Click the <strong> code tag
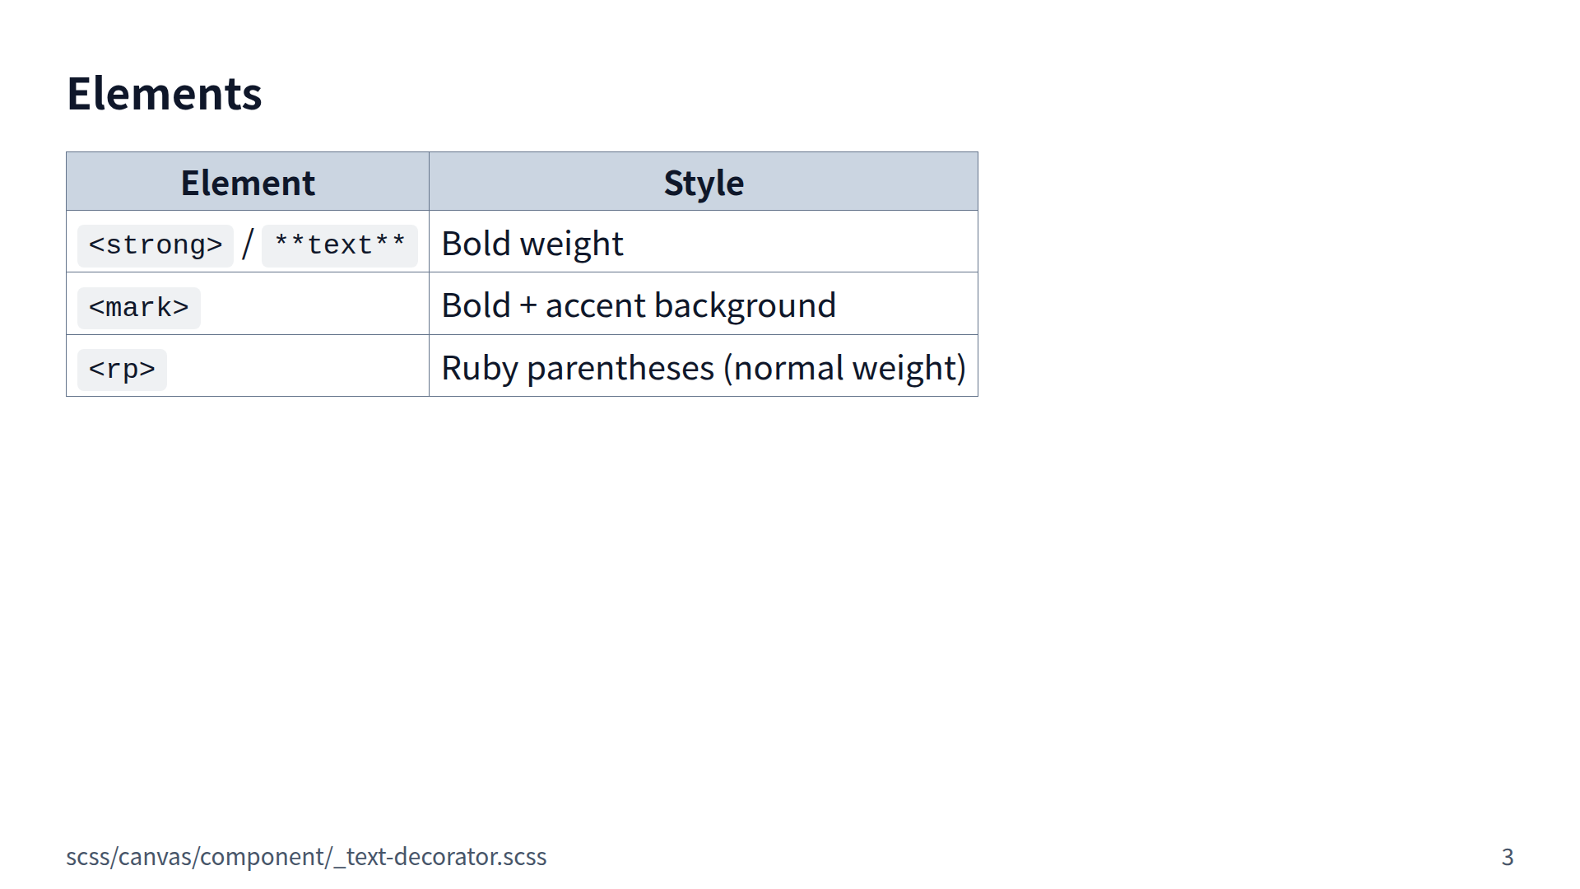Image resolution: width=1580 pixels, height=889 pixels. point(156,245)
